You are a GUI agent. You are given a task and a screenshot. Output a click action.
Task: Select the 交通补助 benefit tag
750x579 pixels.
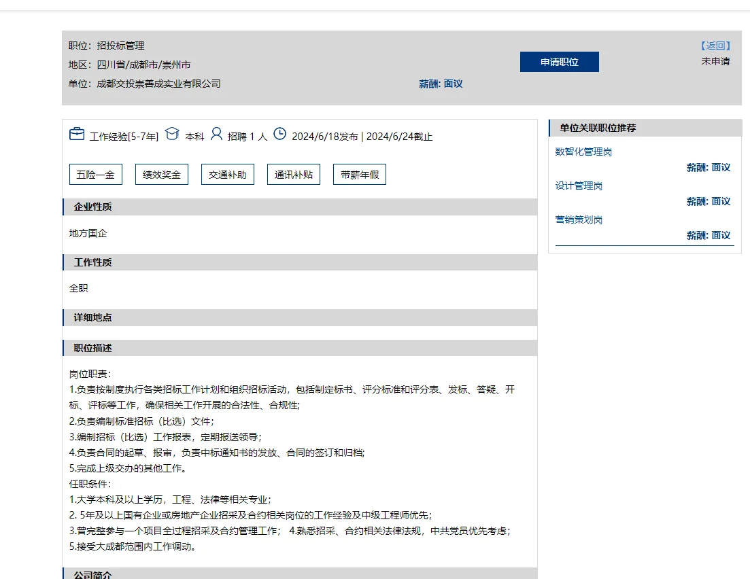pyautogui.click(x=227, y=174)
